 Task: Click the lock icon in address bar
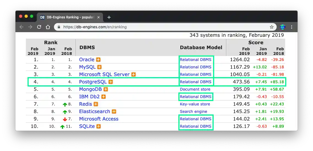point(59,27)
